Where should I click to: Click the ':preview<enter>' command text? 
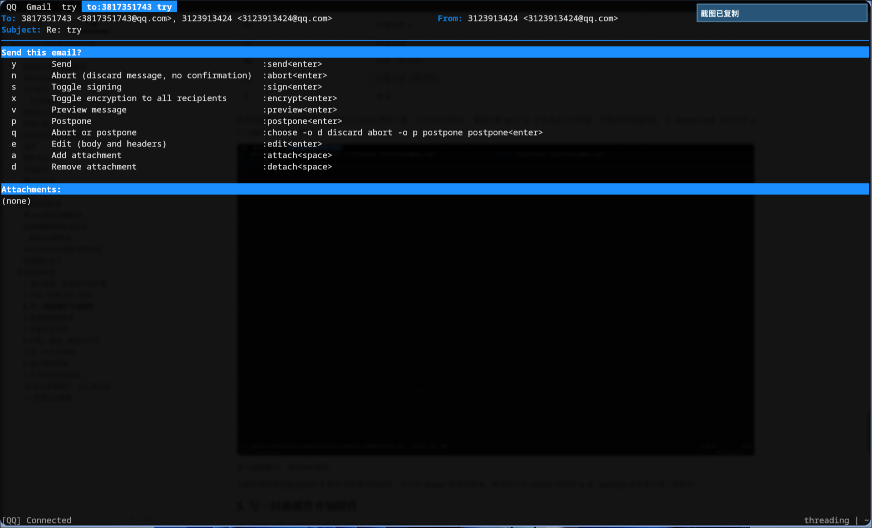click(300, 110)
